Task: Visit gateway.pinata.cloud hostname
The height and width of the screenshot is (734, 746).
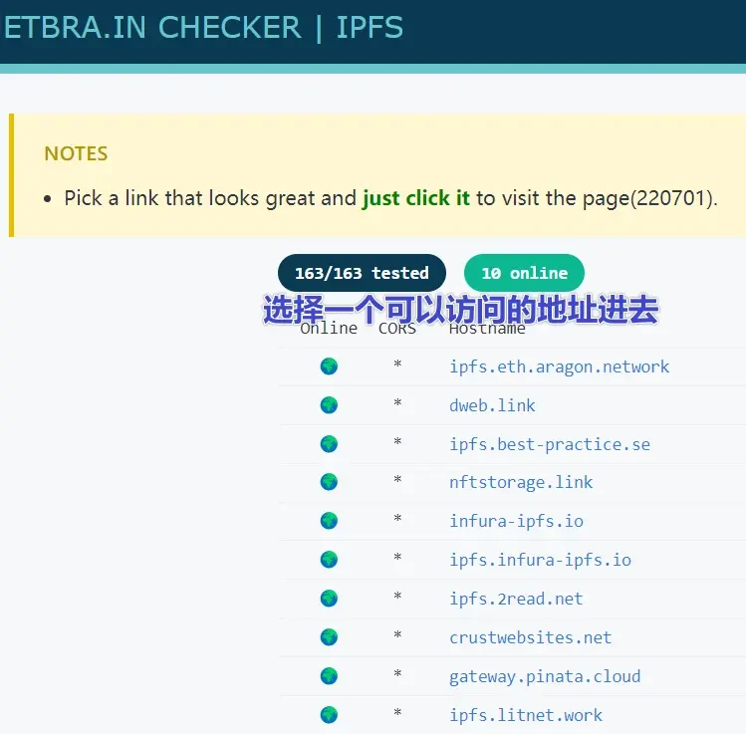Action: pos(545,676)
